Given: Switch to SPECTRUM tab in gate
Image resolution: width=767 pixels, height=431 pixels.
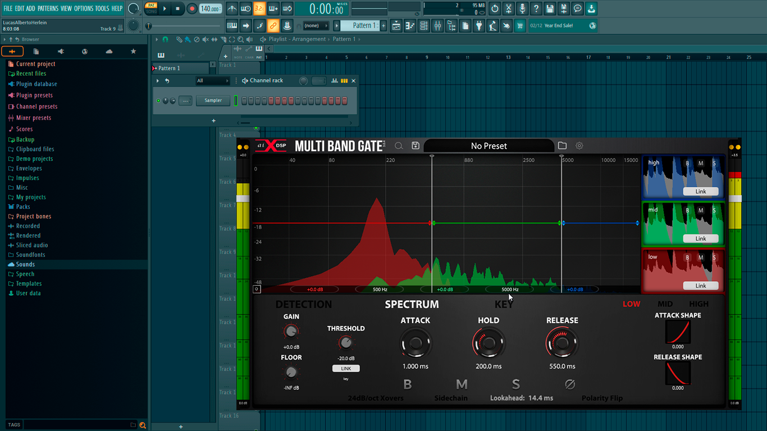Looking at the screenshot, I should [412, 305].
